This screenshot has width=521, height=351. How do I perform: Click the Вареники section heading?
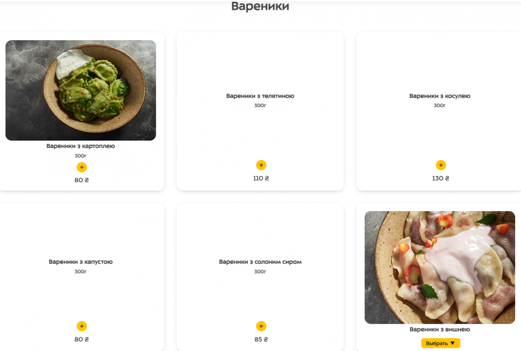tap(260, 6)
